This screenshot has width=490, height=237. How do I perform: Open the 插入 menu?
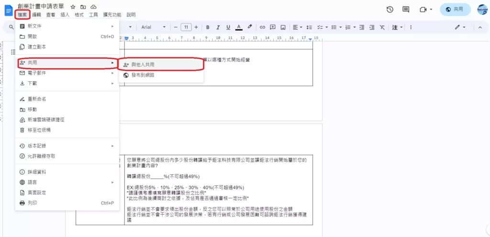65,15
